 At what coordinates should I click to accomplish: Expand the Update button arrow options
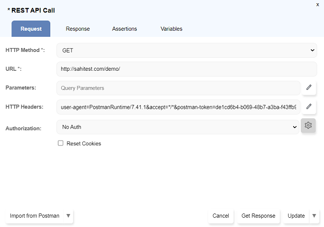coord(314,216)
